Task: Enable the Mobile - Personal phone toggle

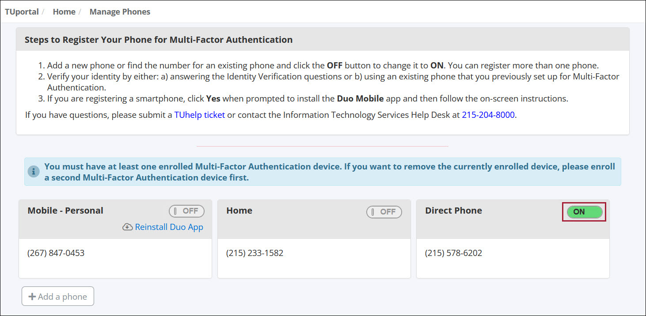Action: 186,211
